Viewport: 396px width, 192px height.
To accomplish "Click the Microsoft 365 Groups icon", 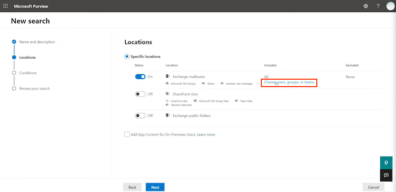I will (x=167, y=83).
